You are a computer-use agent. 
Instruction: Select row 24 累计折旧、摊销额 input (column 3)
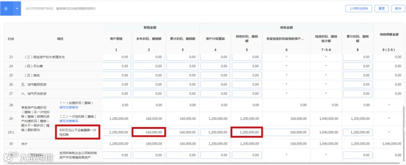[x=182, y=66]
